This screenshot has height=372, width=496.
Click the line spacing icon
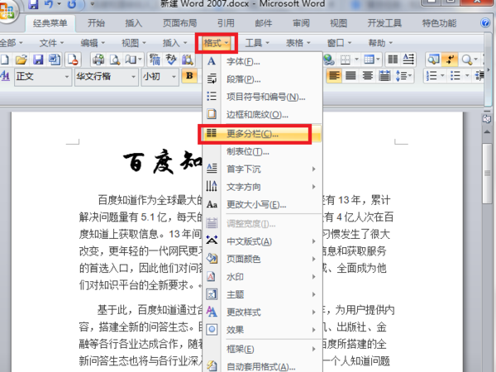pos(401,76)
